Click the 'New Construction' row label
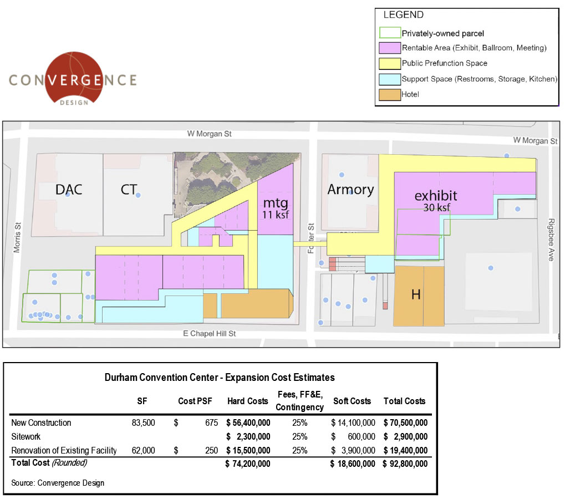The height and width of the screenshot is (499, 565). 41,423
